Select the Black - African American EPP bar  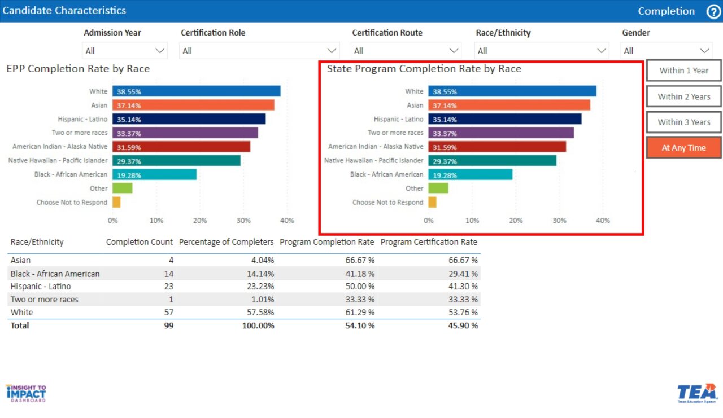tap(154, 175)
